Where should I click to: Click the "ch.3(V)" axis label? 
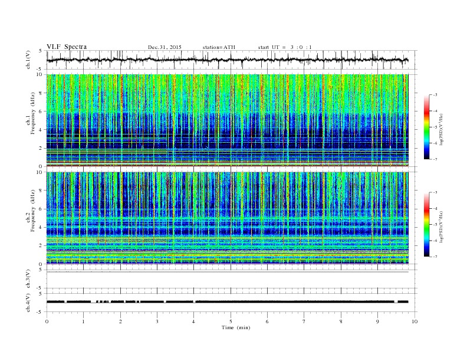28,279
